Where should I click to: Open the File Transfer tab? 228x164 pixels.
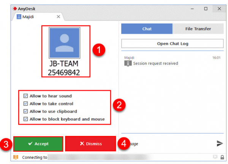coord(198,29)
